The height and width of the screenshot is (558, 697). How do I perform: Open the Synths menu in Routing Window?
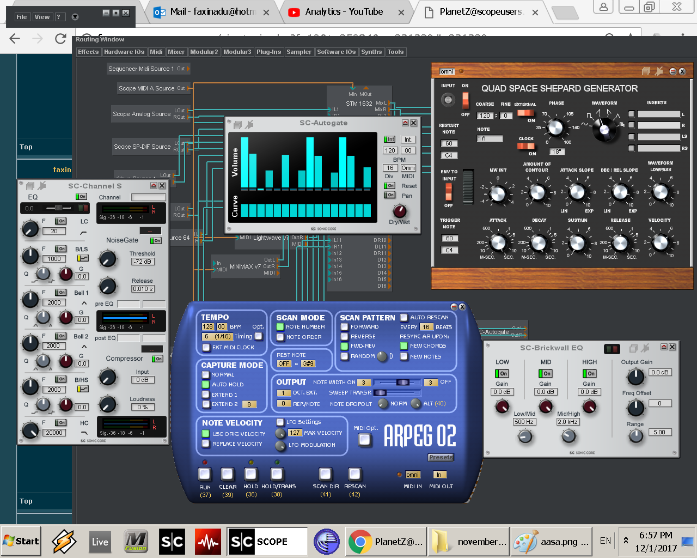click(x=371, y=52)
